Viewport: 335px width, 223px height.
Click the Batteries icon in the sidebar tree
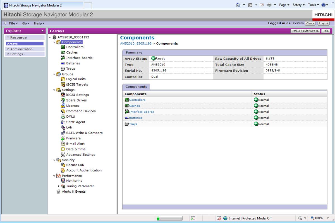tap(63, 63)
